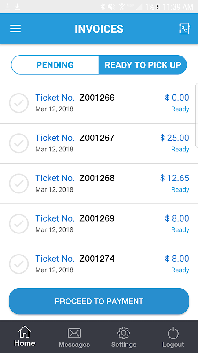The width and height of the screenshot is (198, 353).
Task: Mark ticket Z001269 as selected
Action: coord(19,224)
